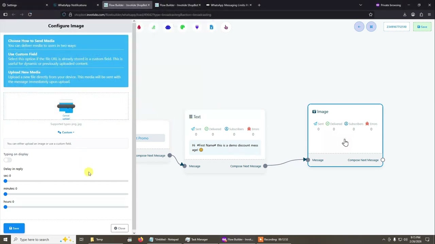The height and width of the screenshot is (244, 435).
Task: Save the flow with green Save button
Action: click(422, 27)
